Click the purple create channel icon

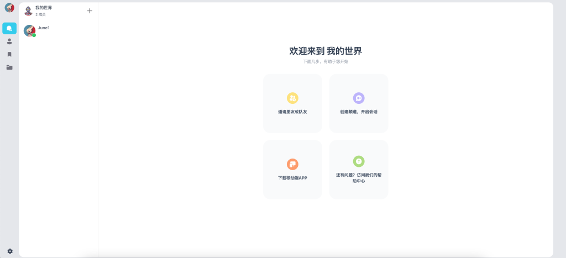[x=359, y=98]
